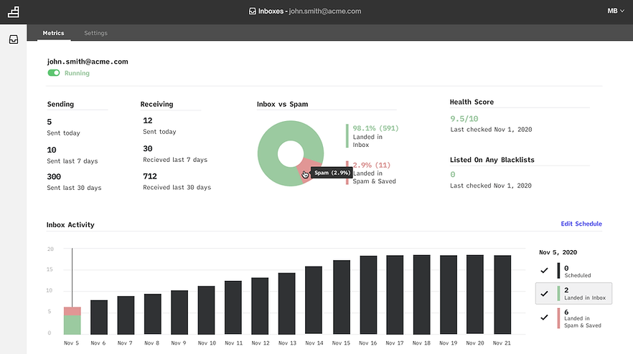Select the Nov 5 stacked bar
Viewport: 633px width, 354px height.
(72, 320)
